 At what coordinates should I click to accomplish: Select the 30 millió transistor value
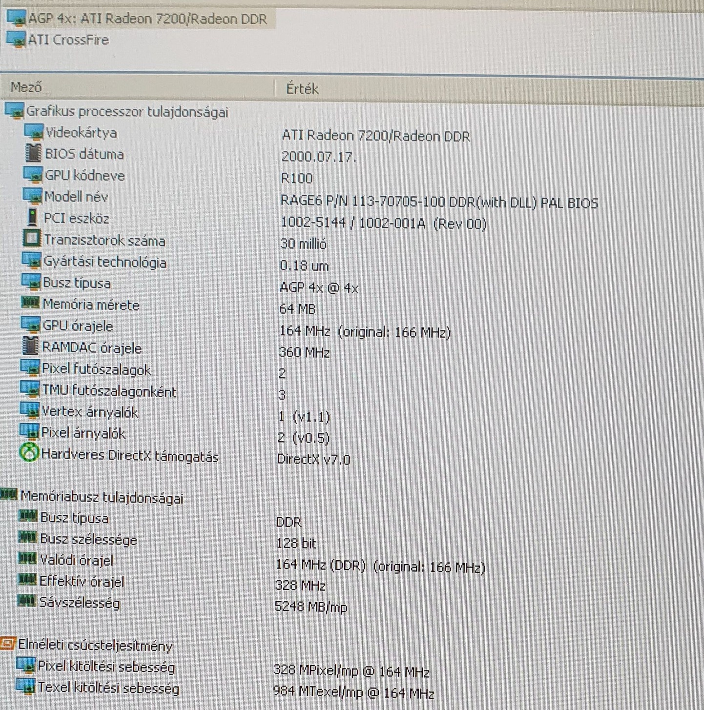point(303,243)
